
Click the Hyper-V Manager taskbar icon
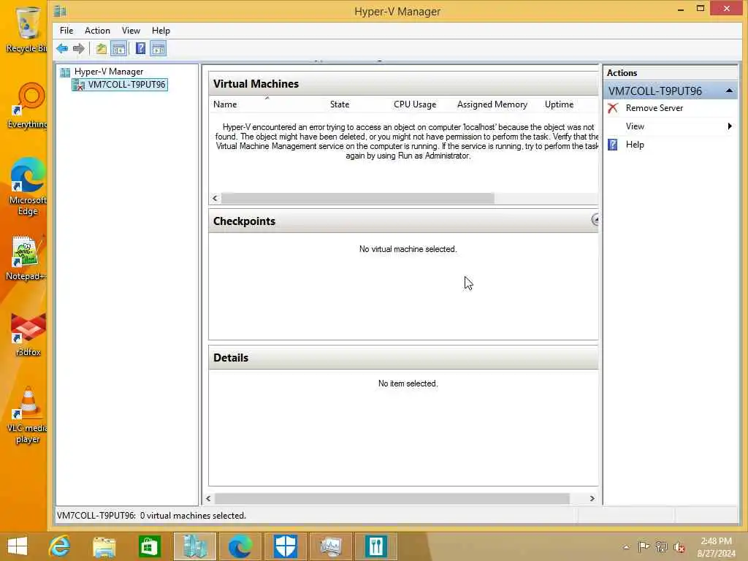(194, 546)
